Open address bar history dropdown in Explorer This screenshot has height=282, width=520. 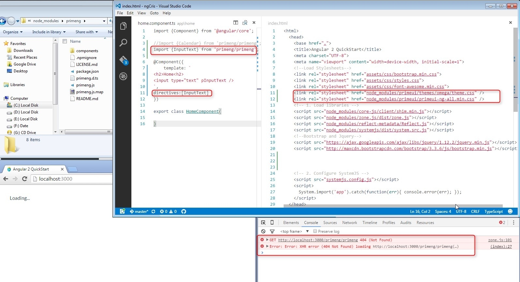[104, 21]
